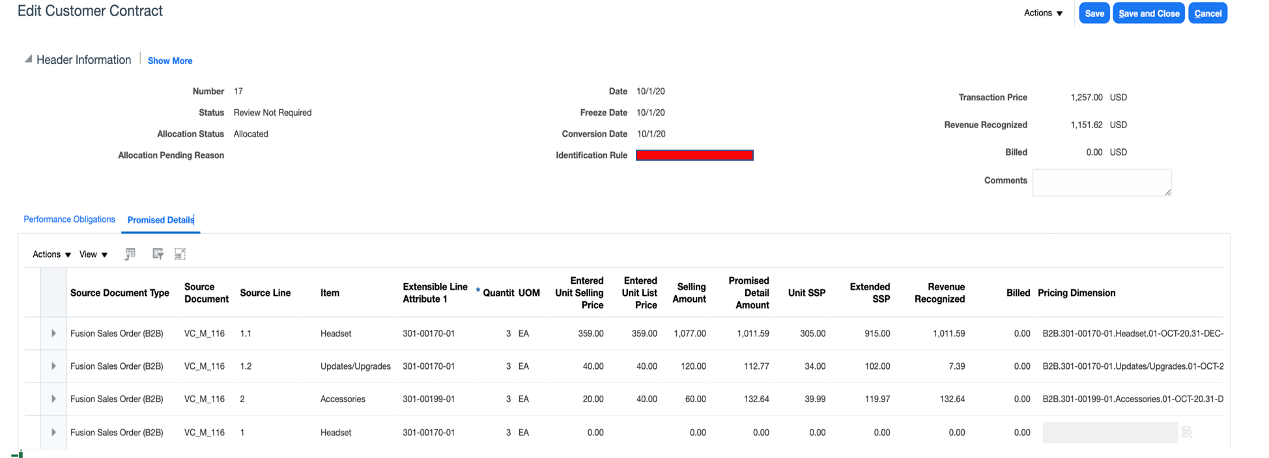1269x458 pixels.
Task: Open the table Actions menu
Action: coord(51,254)
